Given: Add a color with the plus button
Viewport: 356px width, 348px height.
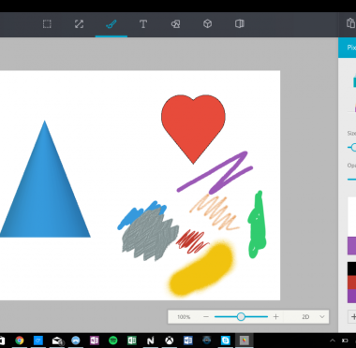Looking at the screenshot, I should [352, 317].
